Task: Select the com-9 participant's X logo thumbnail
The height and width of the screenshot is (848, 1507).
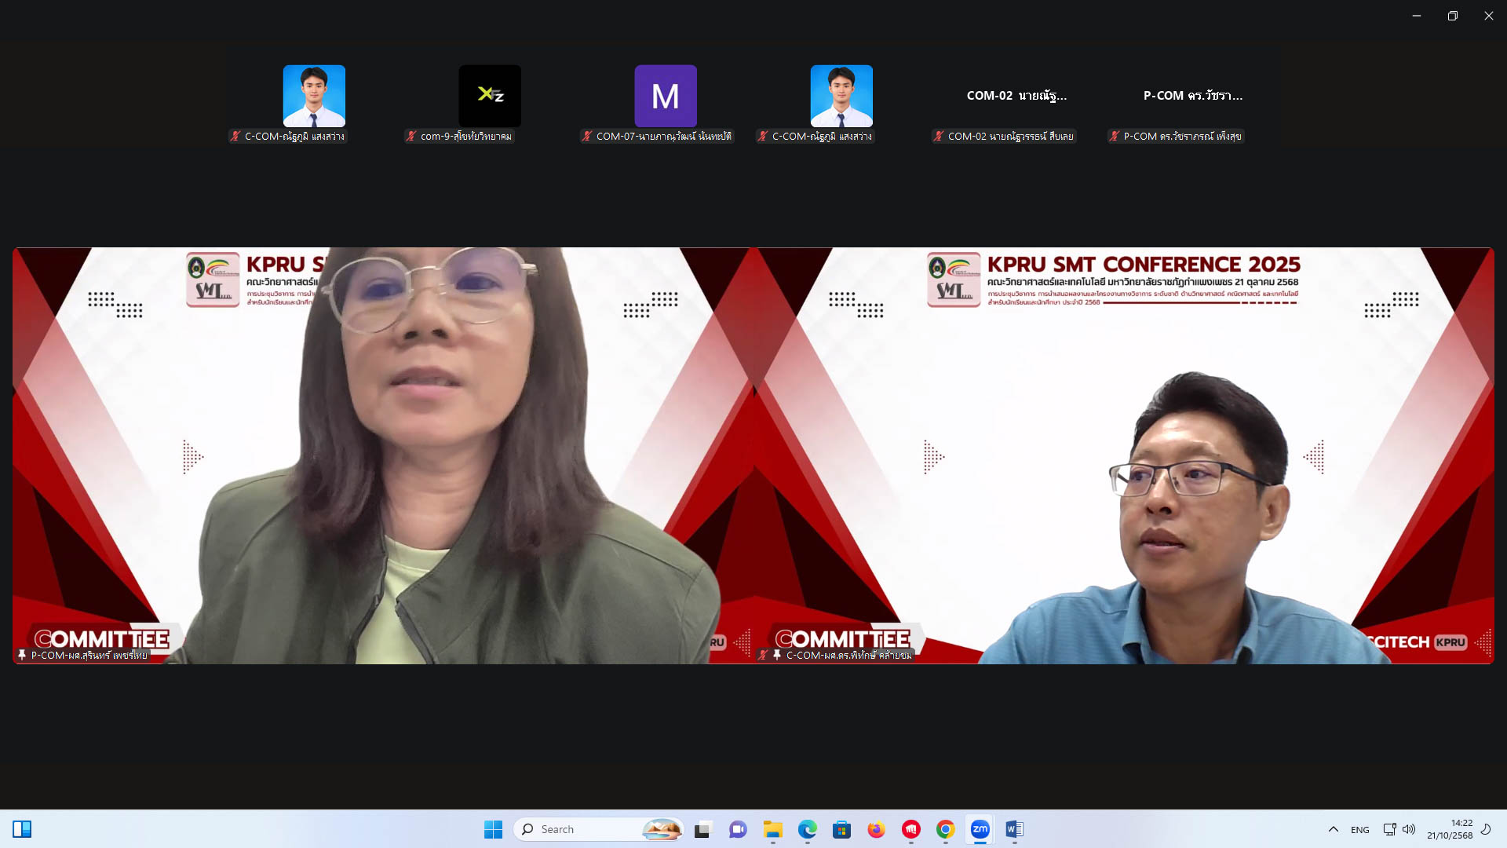Action: coord(490,96)
